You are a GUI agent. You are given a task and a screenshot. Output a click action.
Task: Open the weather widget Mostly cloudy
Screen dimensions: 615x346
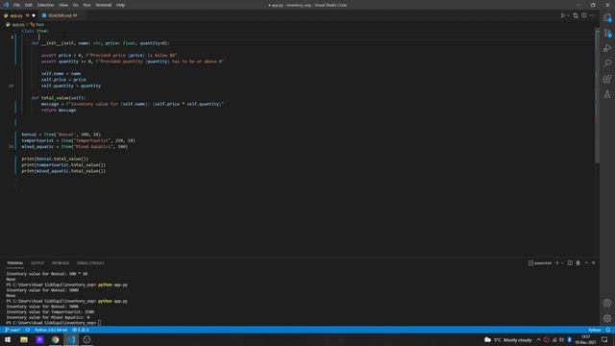point(508,339)
